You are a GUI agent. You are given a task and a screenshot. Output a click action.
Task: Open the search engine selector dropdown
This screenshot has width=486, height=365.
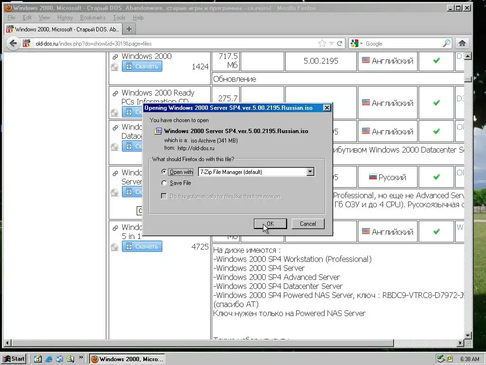361,43
